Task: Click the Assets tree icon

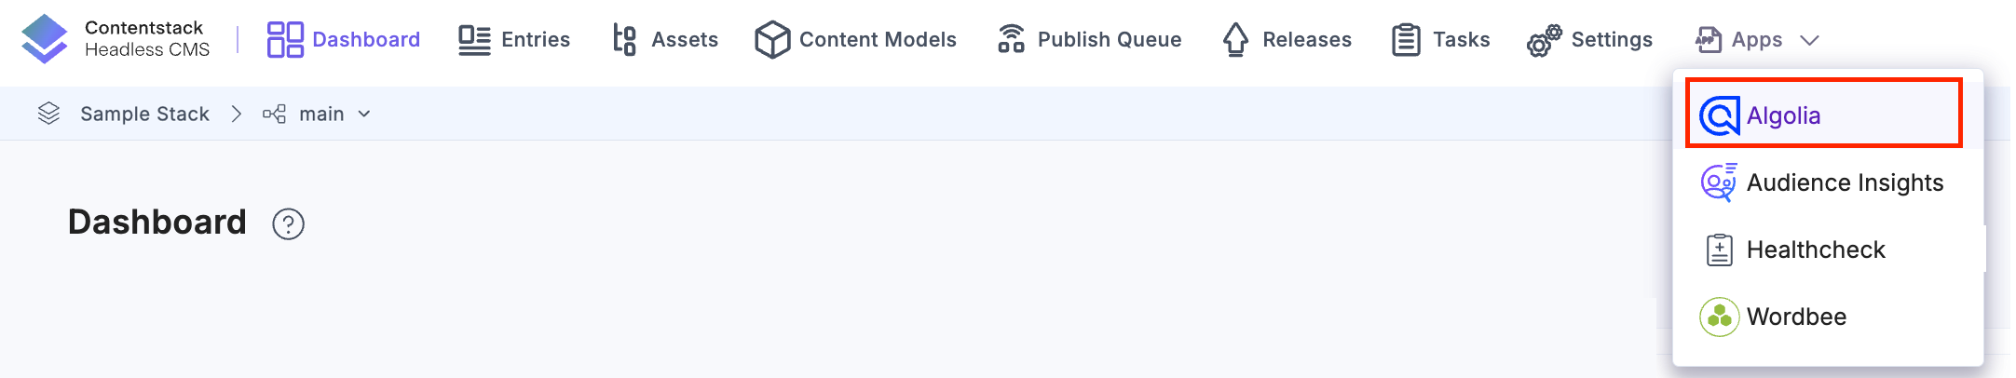Action: tap(624, 40)
